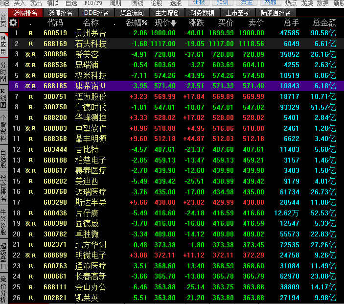Image resolution: width=344 pixels, height=304 pixels.
Task: Open the 牛叉诊股 sidebar tab
Action: coord(3,222)
